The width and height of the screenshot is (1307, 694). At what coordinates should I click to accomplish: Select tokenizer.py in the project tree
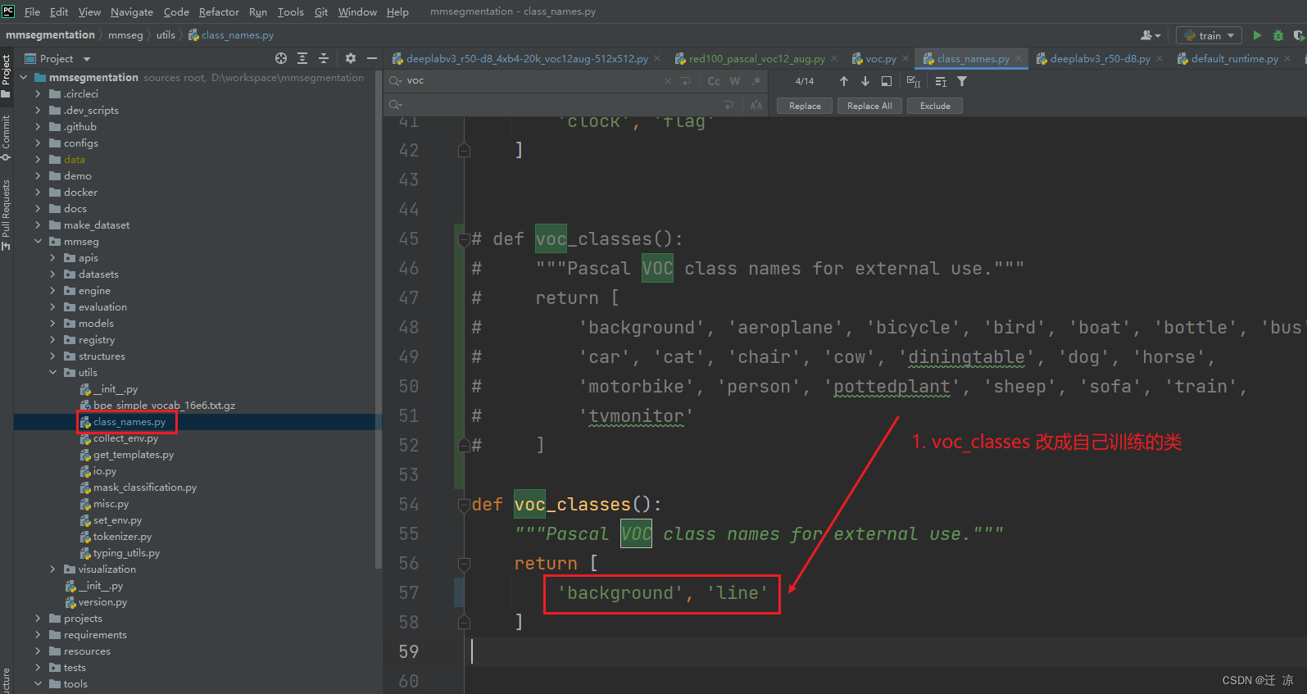pyautogui.click(x=122, y=537)
